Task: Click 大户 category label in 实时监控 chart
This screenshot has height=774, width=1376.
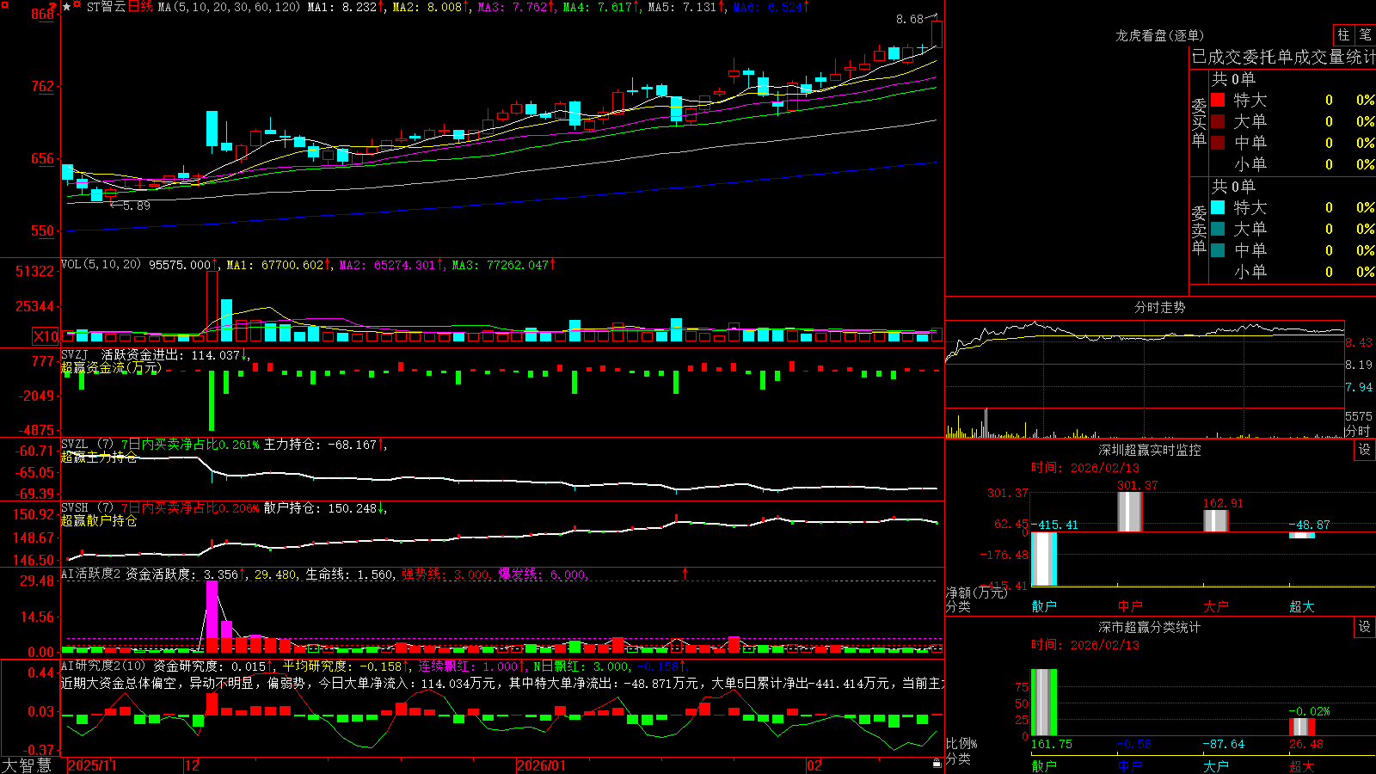Action: point(1216,606)
